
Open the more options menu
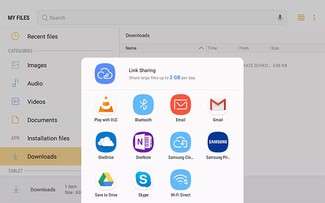[314, 17]
